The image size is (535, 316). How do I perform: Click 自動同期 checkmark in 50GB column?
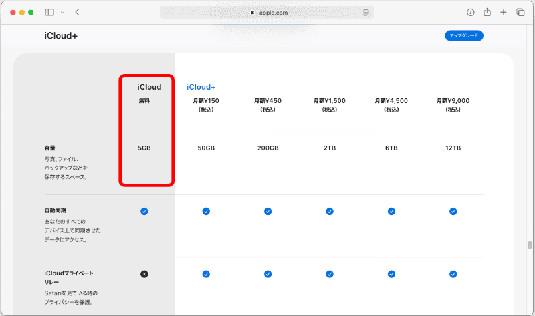point(206,211)
